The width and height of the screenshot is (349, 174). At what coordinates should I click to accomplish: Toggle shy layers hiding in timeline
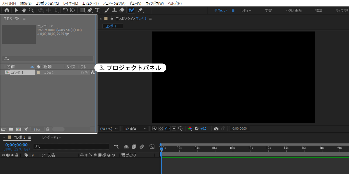pos(126,147)
